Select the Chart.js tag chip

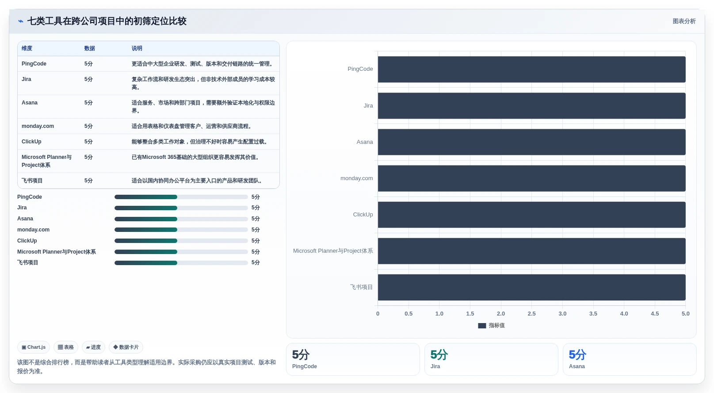[34, 347]
